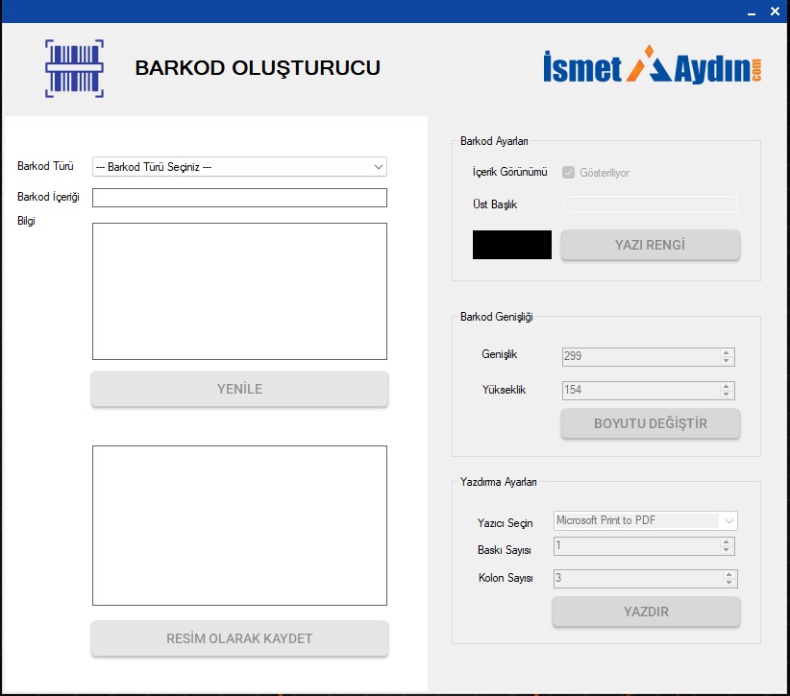The image size is (790, 696).
Task: Minimize the Barkod Oluşturucu window
Action: pos(751,12)
